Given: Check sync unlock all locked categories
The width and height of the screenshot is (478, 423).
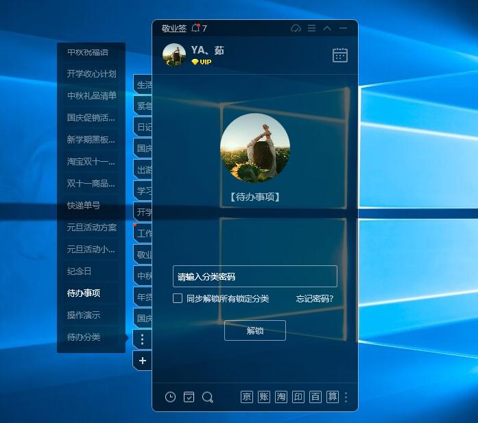Looking at the screenshot, I should tap(178, 298).
